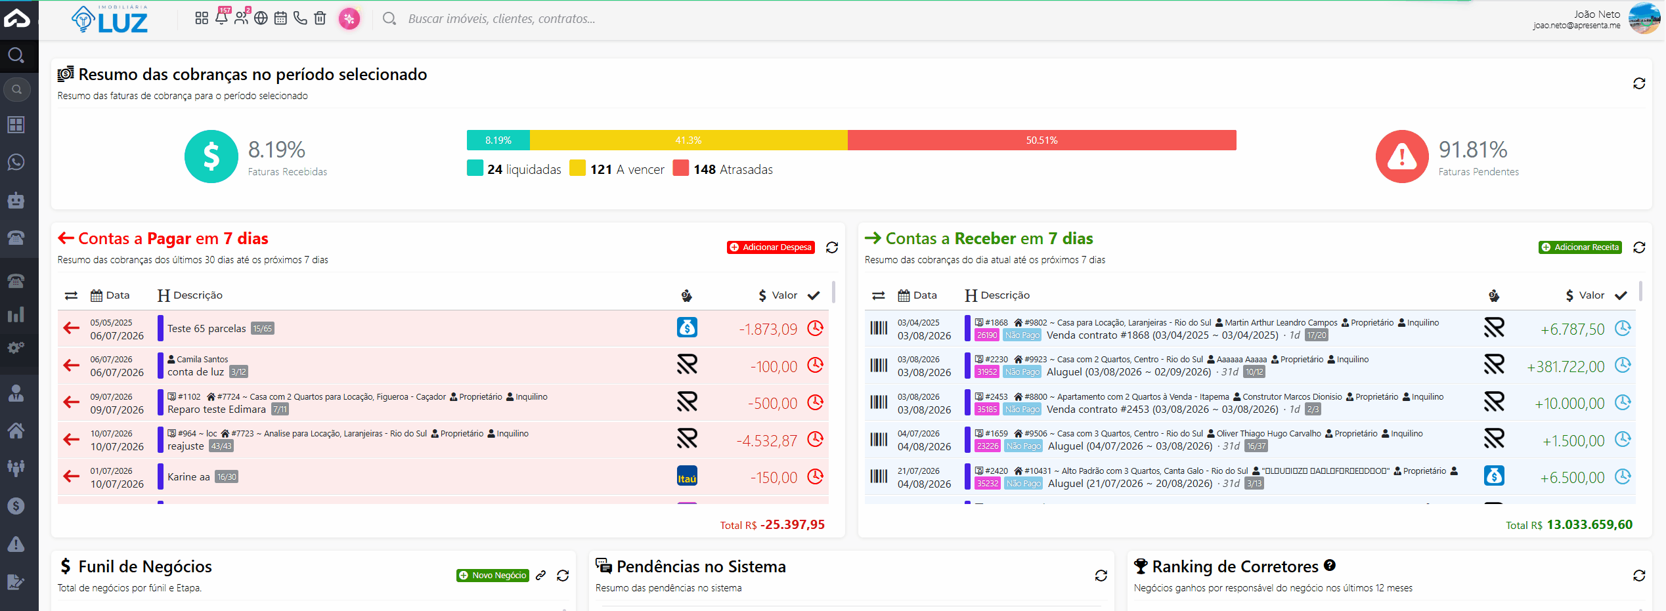Sort Contas a Receber by Valor column

(1585, 295)
